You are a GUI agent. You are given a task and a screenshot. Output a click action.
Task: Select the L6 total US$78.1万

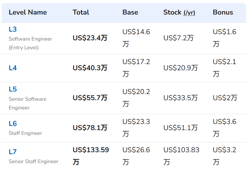[x=90, y=128]
